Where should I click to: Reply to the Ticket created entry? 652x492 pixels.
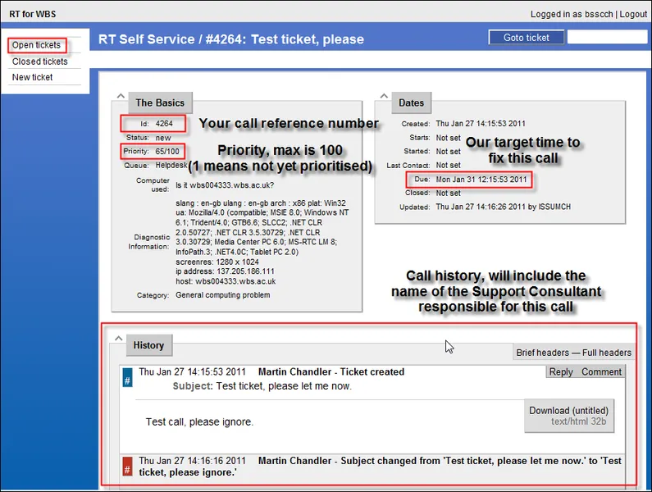pos(561,371)
